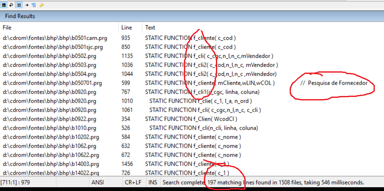
Task: Toggle line numbers with the hash icon
Action: click(19, 5)
